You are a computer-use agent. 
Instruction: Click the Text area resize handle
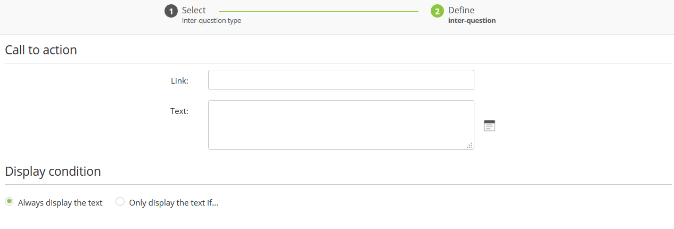coord(470,145)
